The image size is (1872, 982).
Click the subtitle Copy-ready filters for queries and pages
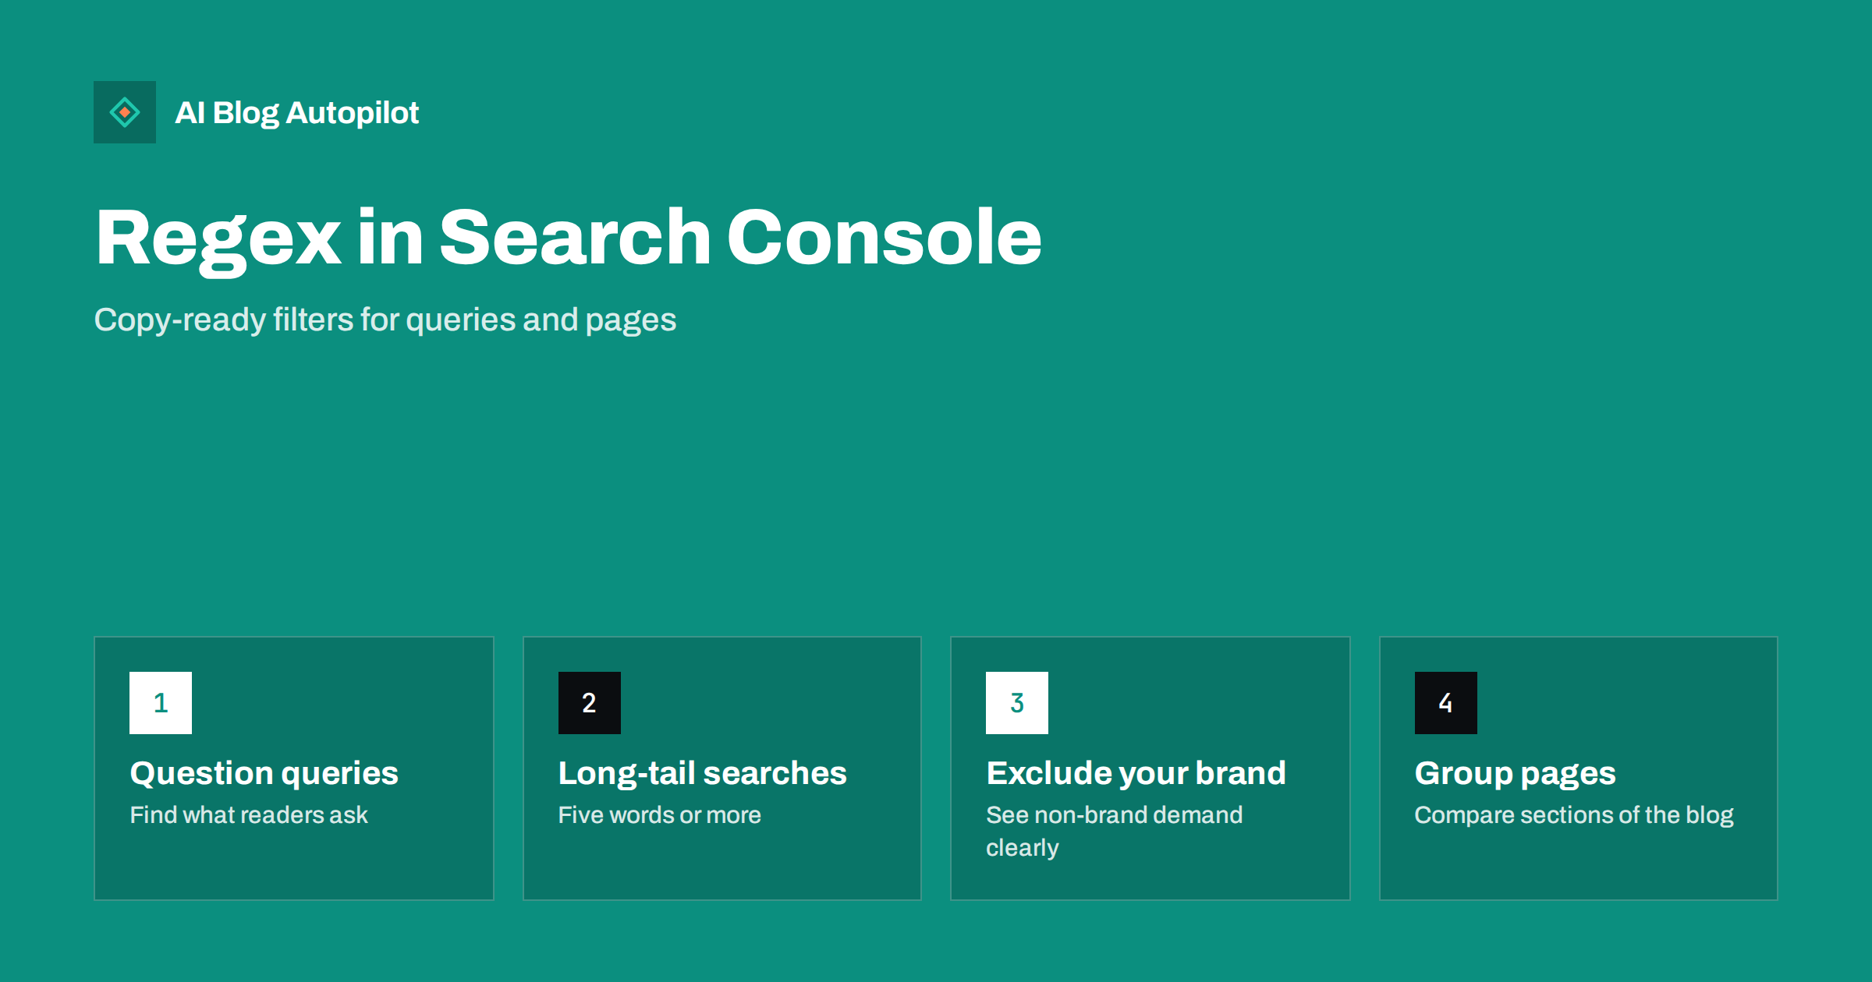[x=385, y=320]
